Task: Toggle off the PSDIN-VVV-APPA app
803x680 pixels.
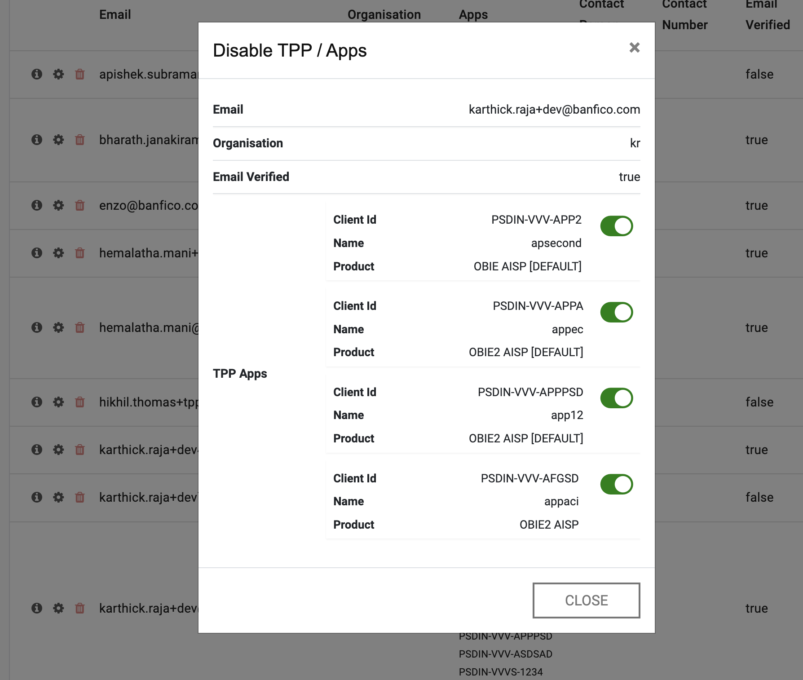Action: tap(616, 312)
